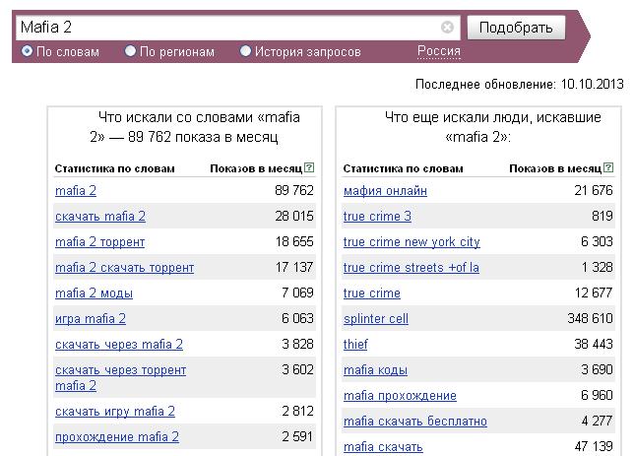Open the "Россия" region selector
634x456 pixels.
439,51
